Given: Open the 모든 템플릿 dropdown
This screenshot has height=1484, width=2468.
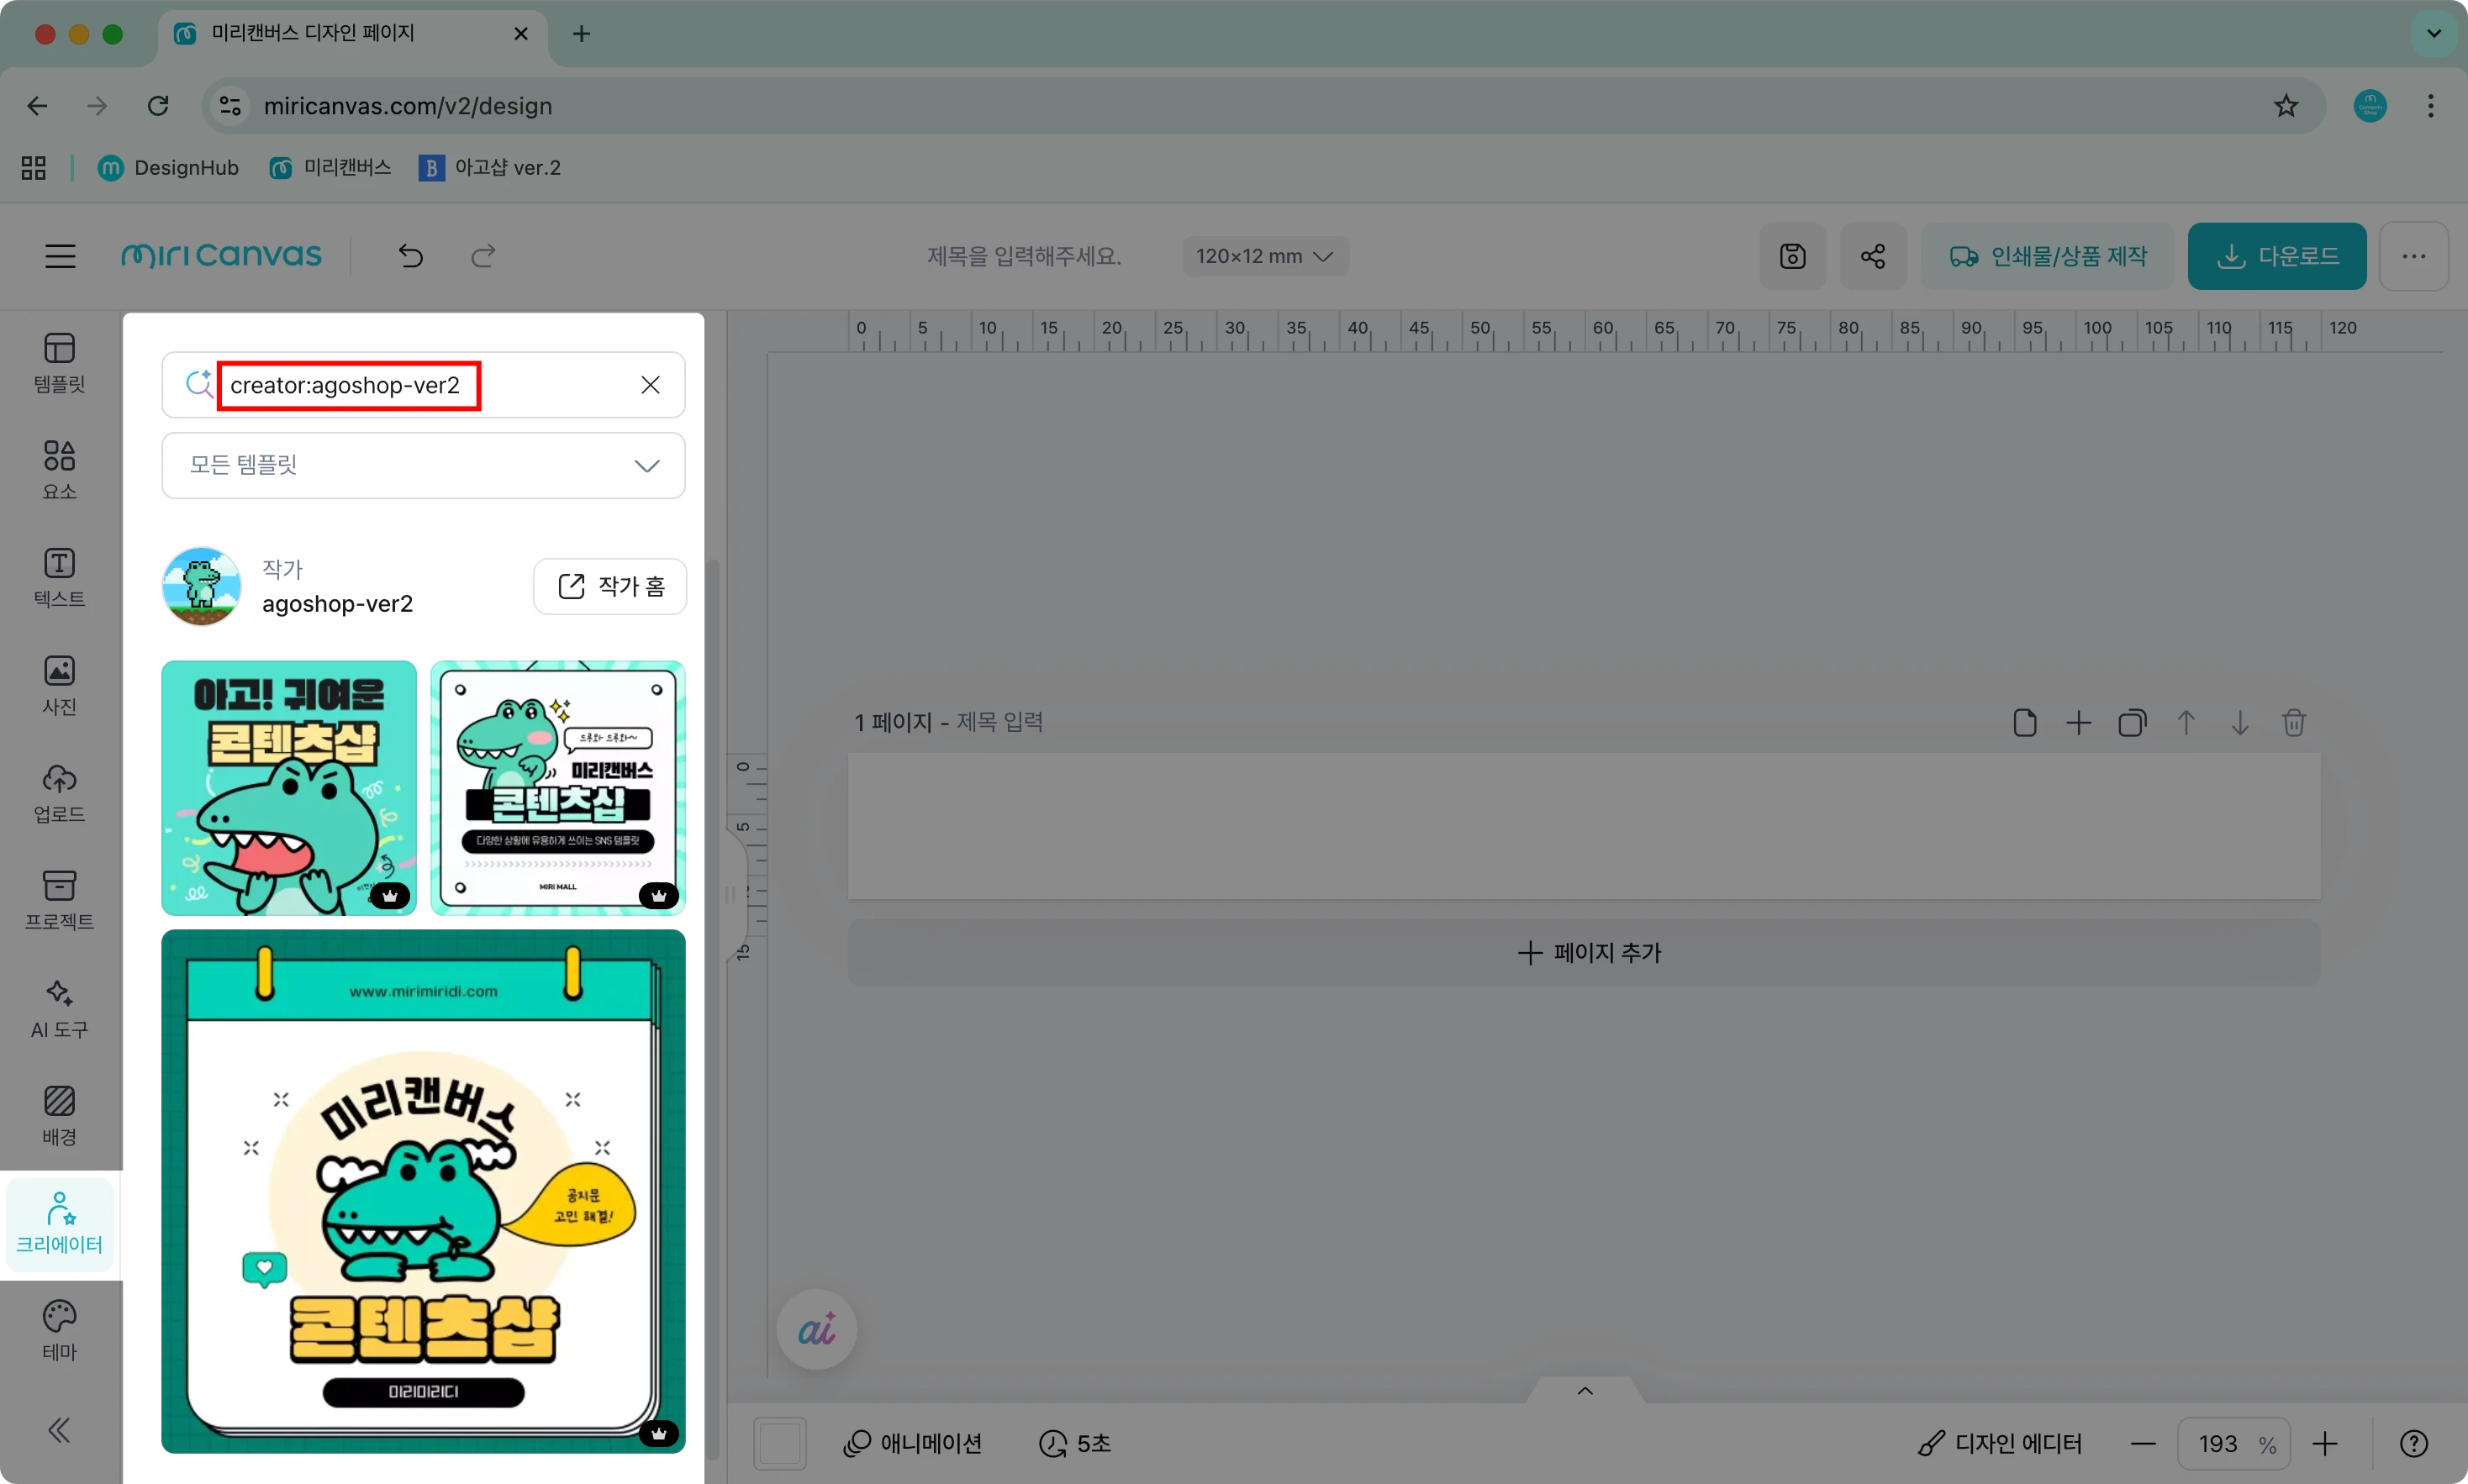Looking at the screenshot, I should (423, 465).
